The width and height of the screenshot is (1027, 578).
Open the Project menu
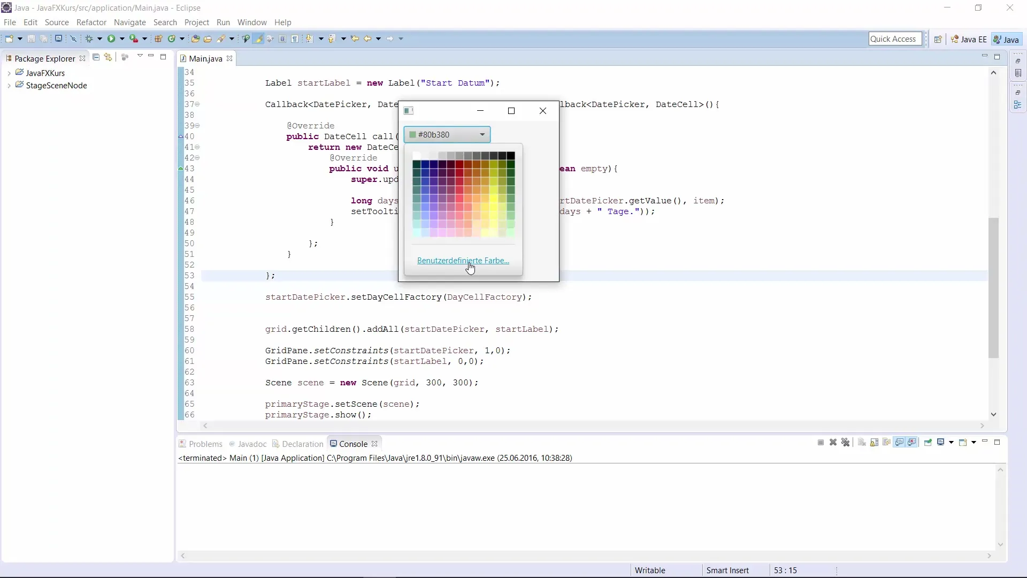197,22
